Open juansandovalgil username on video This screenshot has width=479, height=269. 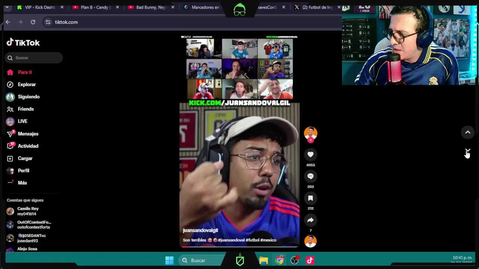coord(200,231)
